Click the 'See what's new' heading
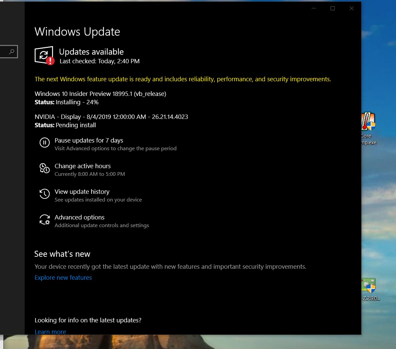This screenshot has height=349, width=396. pyautogui.click(x=62, y=254)
